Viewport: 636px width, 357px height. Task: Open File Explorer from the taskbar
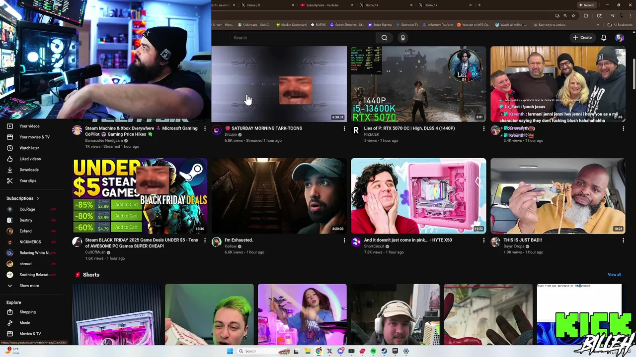(308, 351)
